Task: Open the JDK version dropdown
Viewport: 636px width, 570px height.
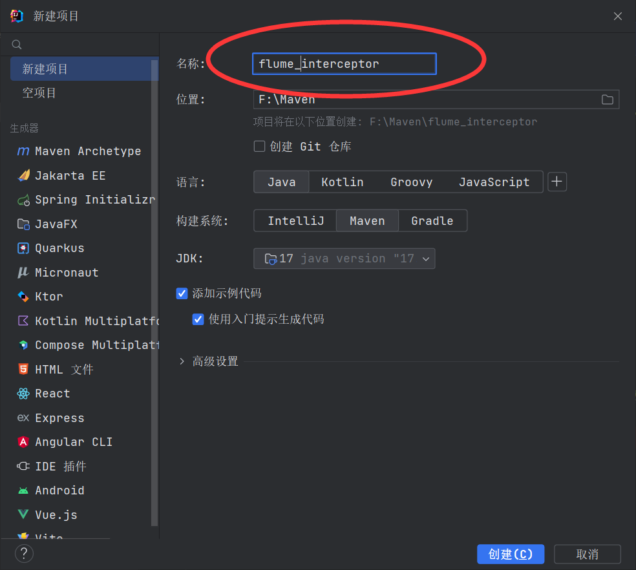Action: [x=344, y=259]
